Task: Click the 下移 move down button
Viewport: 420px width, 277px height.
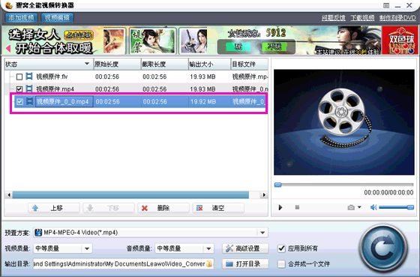Action: pyautogui.click(x=109, y=208)
